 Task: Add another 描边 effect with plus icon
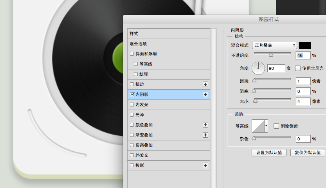pos(205,84)
